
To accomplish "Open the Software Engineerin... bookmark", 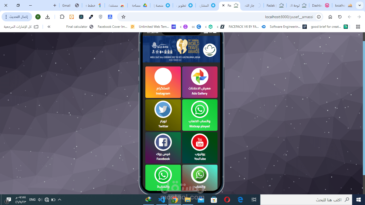I will 288,27.
